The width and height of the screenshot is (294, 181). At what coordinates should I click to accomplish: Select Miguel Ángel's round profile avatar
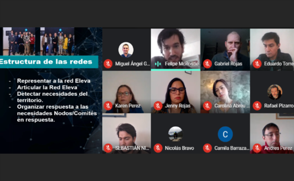point(126,50)
